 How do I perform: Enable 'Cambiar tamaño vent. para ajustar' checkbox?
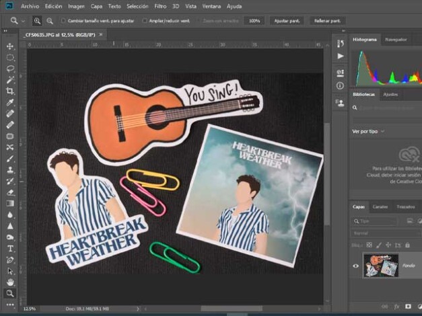point(63,21)
